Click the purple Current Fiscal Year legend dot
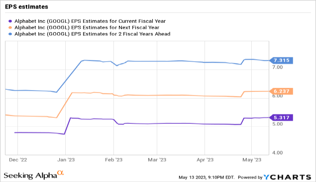 pos(10,21)
